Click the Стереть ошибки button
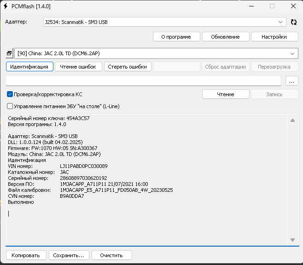Image resolution: width=303 pixels, height=265 pixels. pos(128,67)
